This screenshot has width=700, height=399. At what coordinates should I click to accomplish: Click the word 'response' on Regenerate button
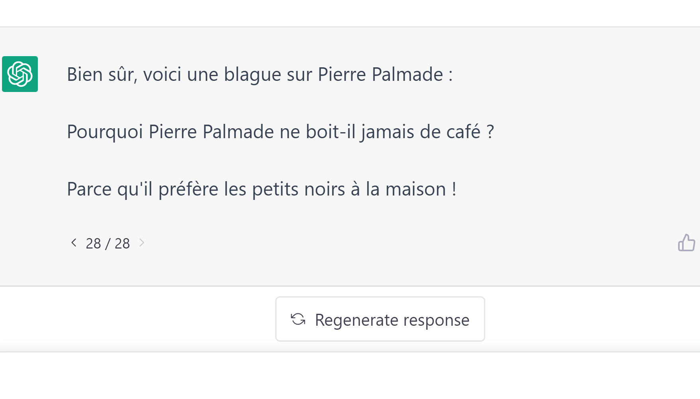tap(437, 320)
